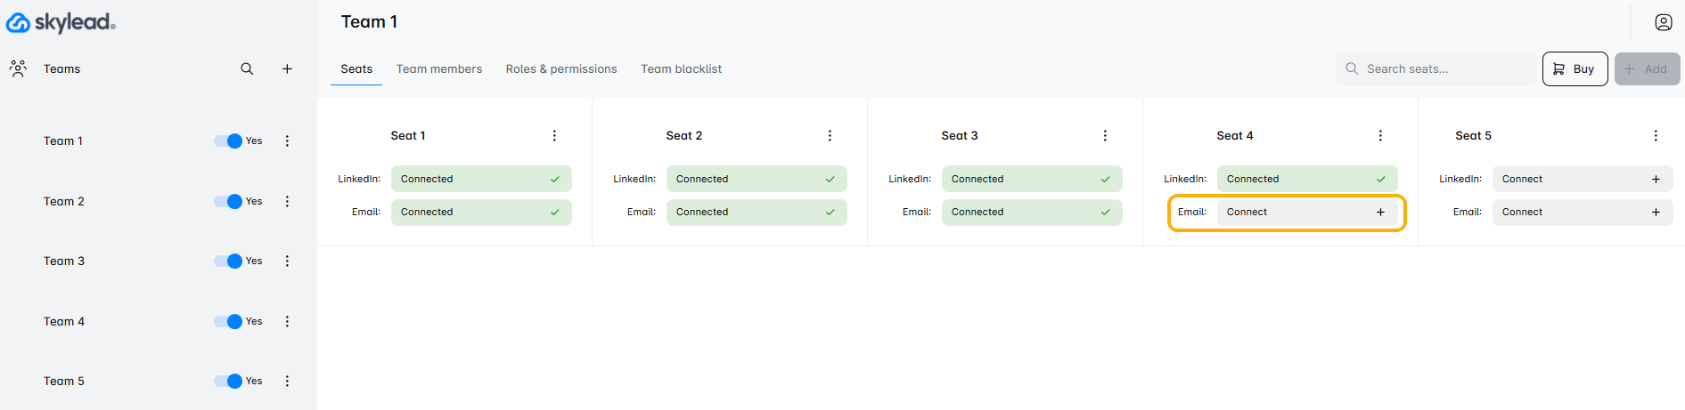This screenshot has width=1685, height=410.
Task: Click the plus icon beside Teams
Action: pos(287,68)
